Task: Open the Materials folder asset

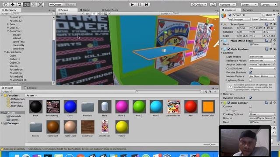Action: tap(87, 106)
